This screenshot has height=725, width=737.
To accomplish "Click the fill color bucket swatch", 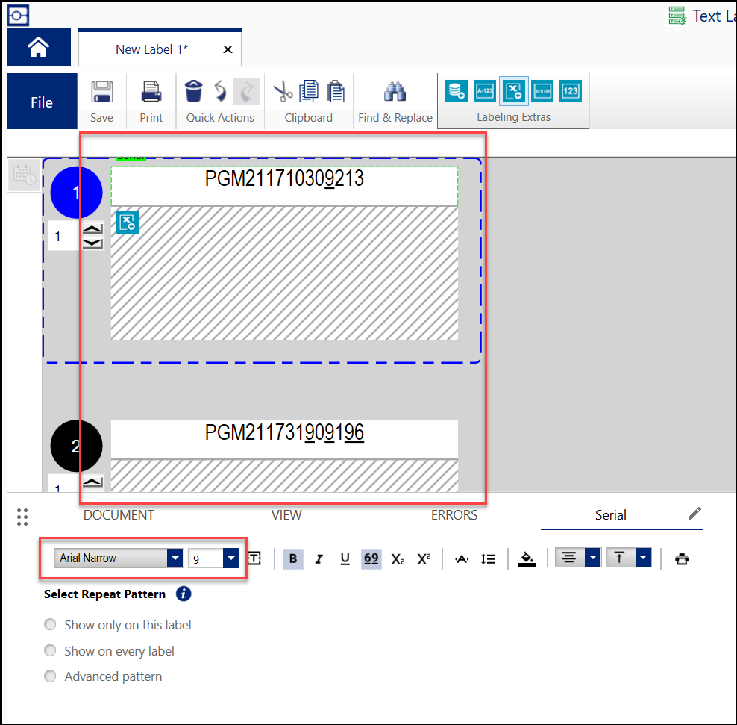I will point(527,558).
